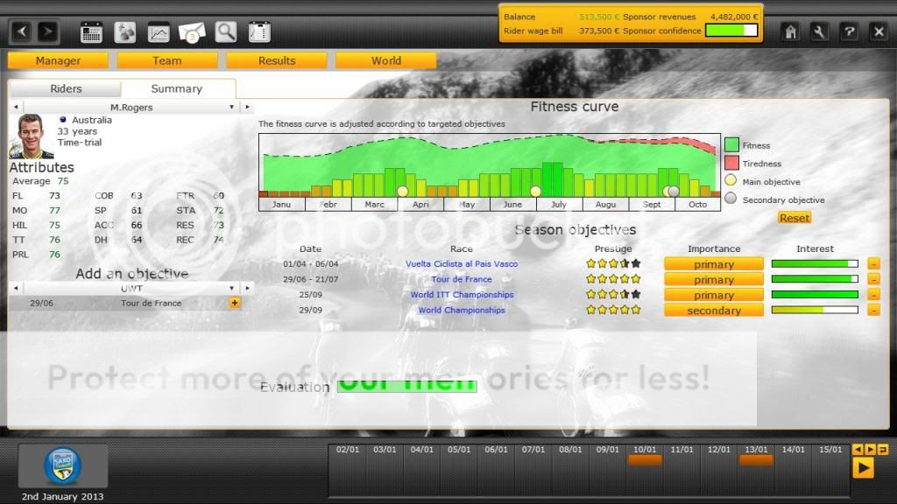Click the home icon at top right

tap(791, 31)
